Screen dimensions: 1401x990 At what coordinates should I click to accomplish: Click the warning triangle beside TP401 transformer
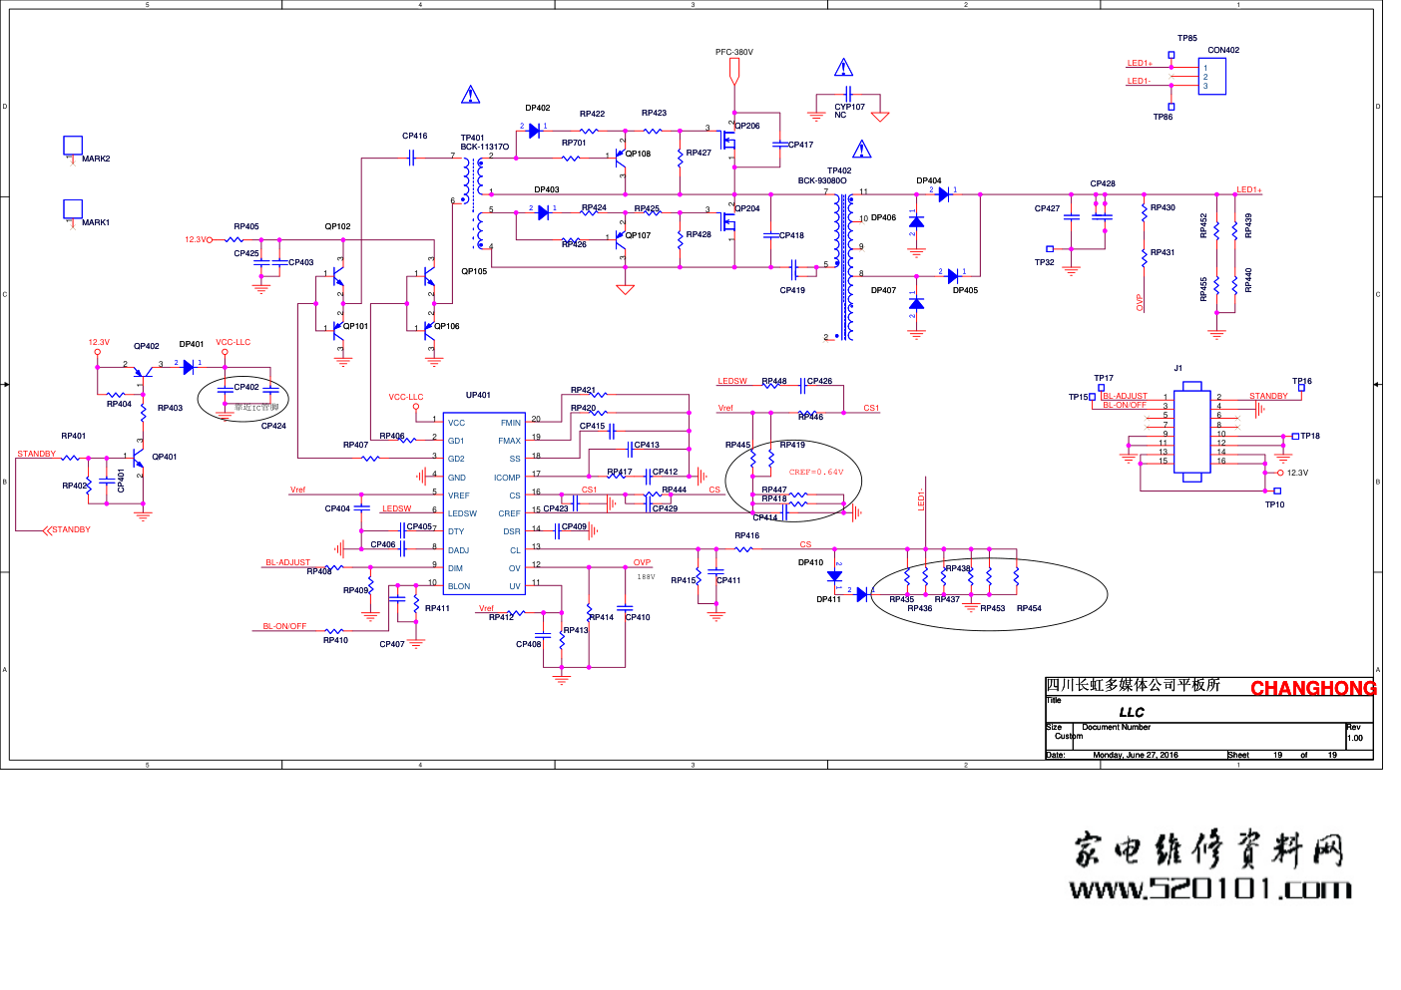point(471,95)
